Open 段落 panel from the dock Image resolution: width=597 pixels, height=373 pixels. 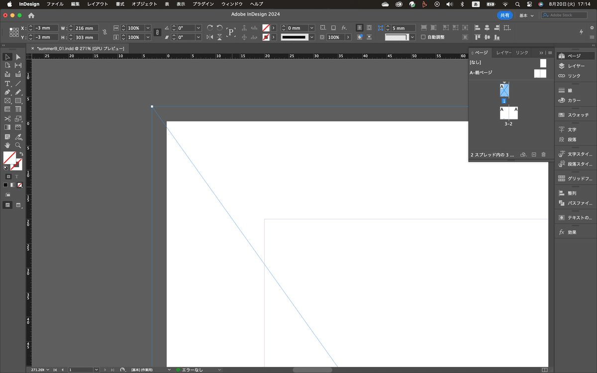tap(575, 139)
